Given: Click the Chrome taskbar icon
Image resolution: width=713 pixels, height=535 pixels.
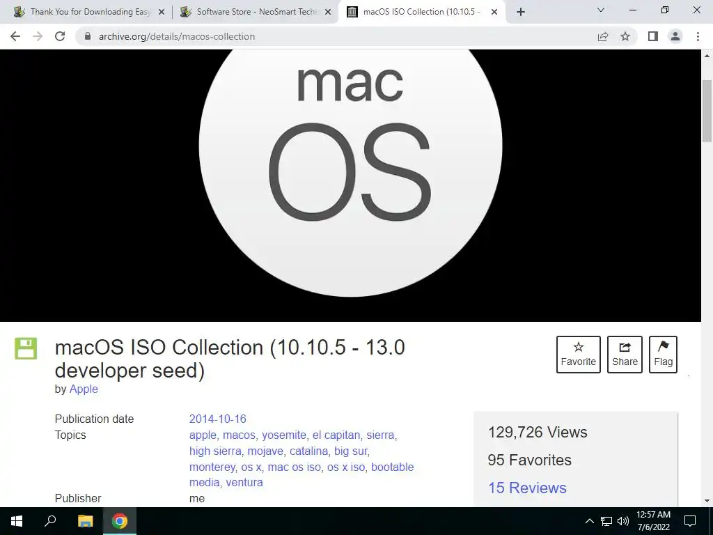Looking at the screenshot, I should point(120,521).
